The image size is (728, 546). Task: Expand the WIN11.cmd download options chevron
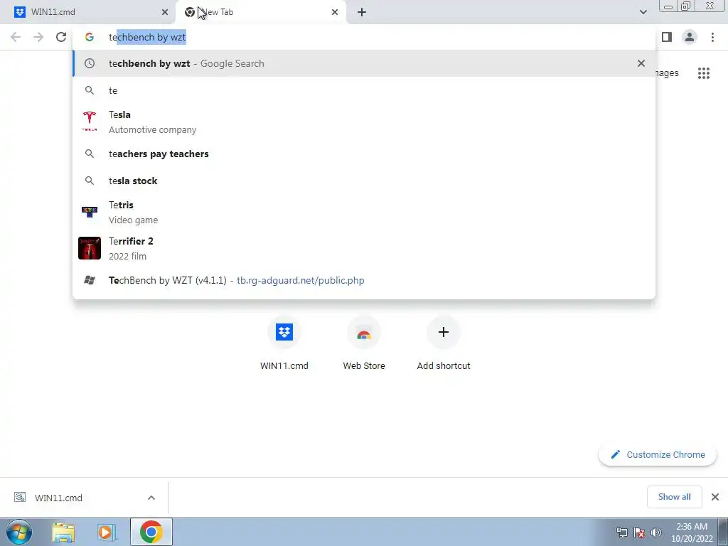[151, 498]
